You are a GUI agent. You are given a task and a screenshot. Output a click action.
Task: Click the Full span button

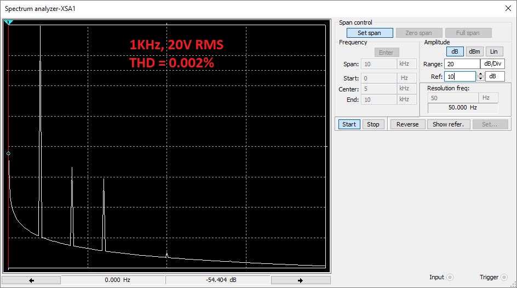tap(468, 33)
